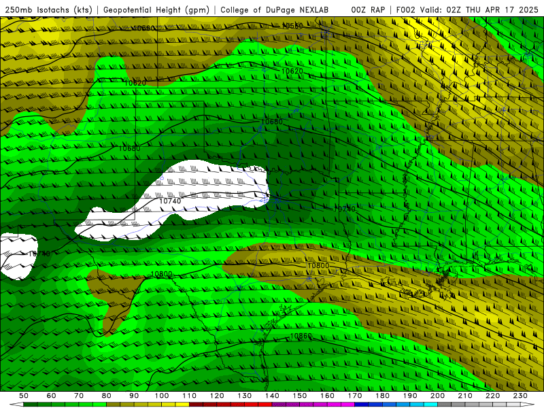
Task: Click the "250mb Isotachs (kts)" title text
Action: click(48, 10)
